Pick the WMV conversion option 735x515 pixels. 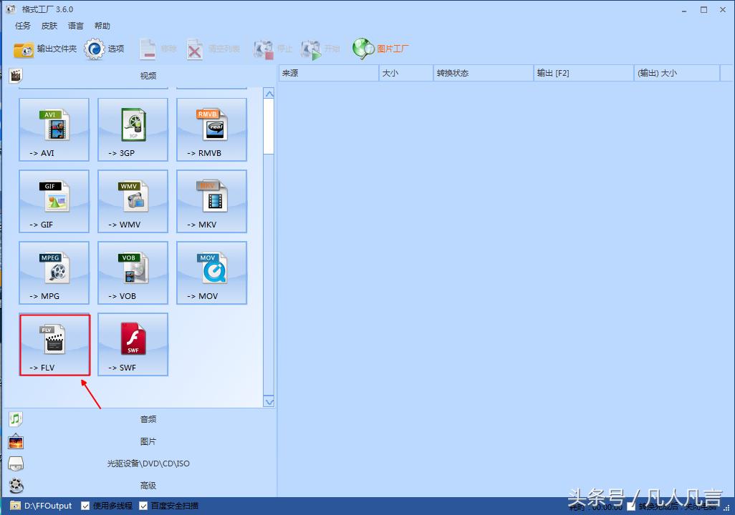click(x=133, y=201)
